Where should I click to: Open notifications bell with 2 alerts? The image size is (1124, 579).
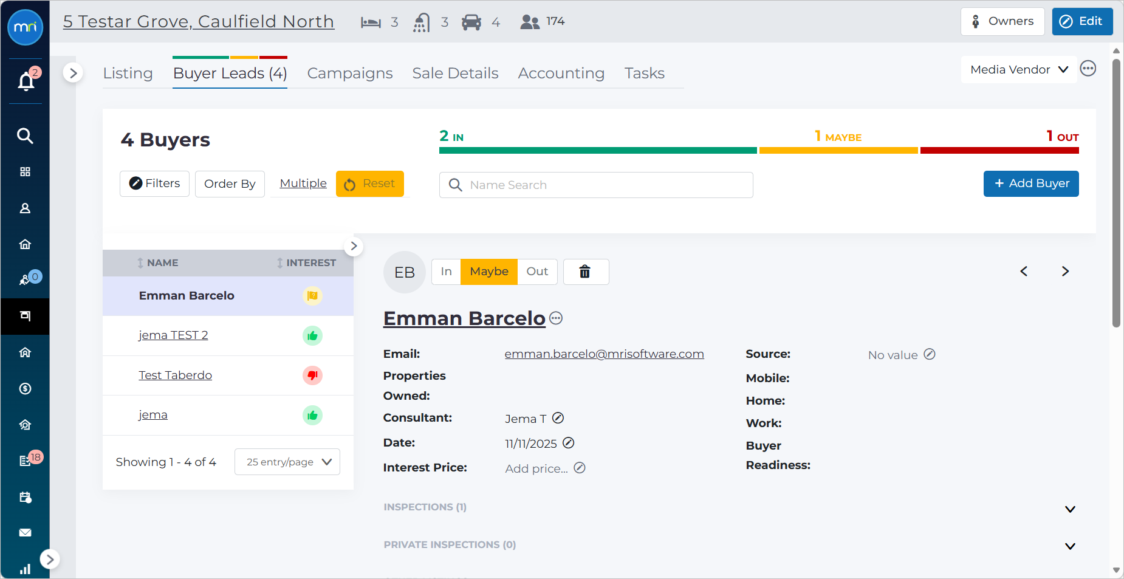(26, 81)
